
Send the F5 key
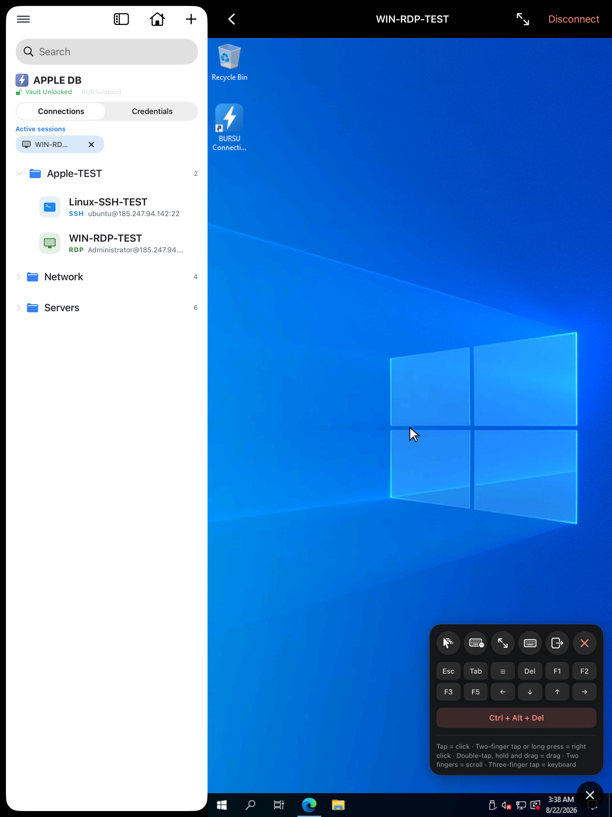point(476,692)
